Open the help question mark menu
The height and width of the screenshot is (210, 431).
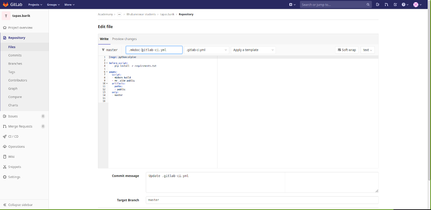coord(405,5)
